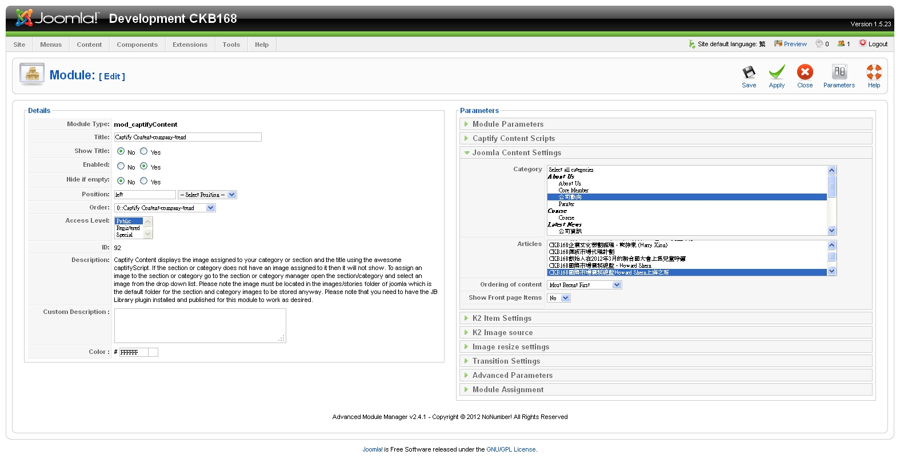Click the messages count icon

click(819, 43)
